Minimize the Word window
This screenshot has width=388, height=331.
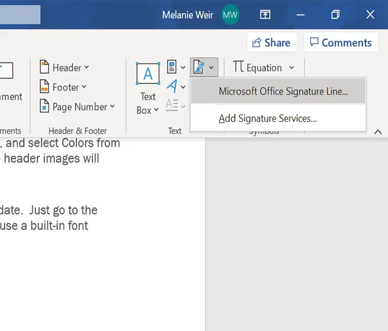(300, 15)
